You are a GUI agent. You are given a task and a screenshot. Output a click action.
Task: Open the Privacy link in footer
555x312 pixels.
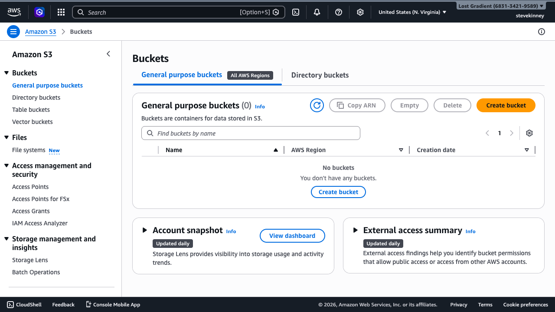click(459, 305)
